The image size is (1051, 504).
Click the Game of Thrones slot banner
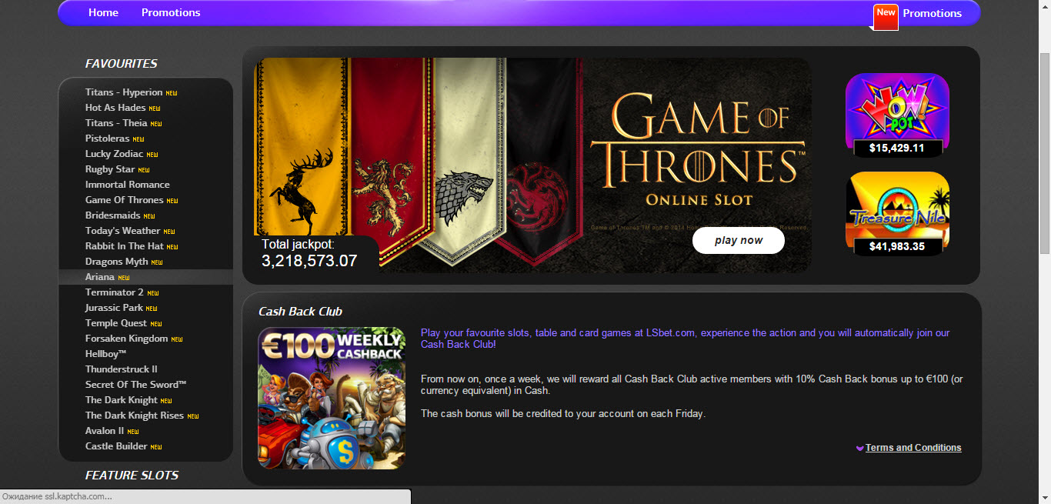pyautogui.click(x=532, y=165)
